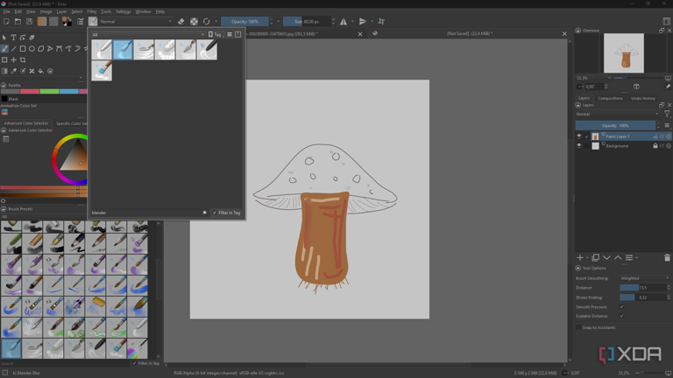Hide Paint Layer 1 visibility eye

(x=579, y=136)
